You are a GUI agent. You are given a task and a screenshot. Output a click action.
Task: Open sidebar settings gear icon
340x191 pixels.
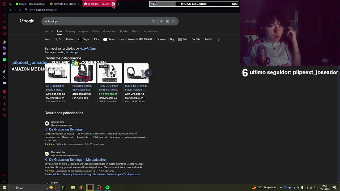tap(4, 115)
